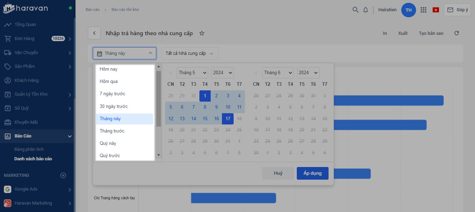Open the apps grid menu

click(x=423, y=10)
